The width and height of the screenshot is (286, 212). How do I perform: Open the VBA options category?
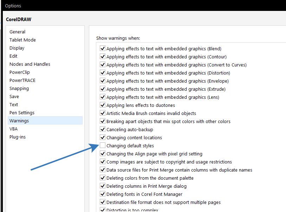click(x=13, y=129)
